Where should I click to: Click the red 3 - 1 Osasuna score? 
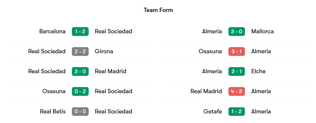click(236, 51)
